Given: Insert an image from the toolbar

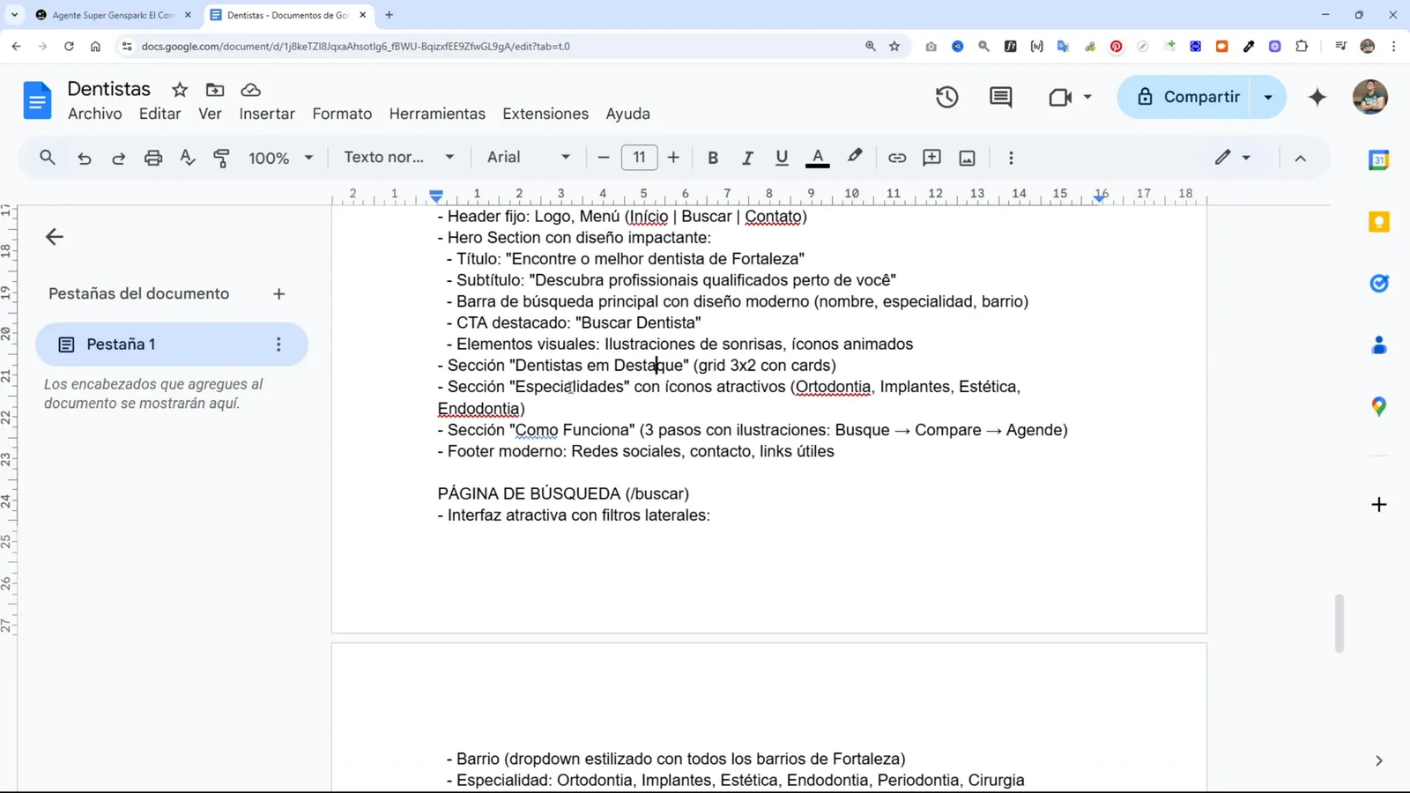Looking at the screenshot, I should click(x=967, y=157).
